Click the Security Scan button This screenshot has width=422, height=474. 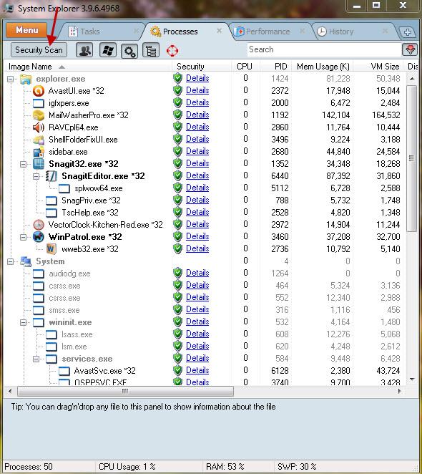point(39,50)
